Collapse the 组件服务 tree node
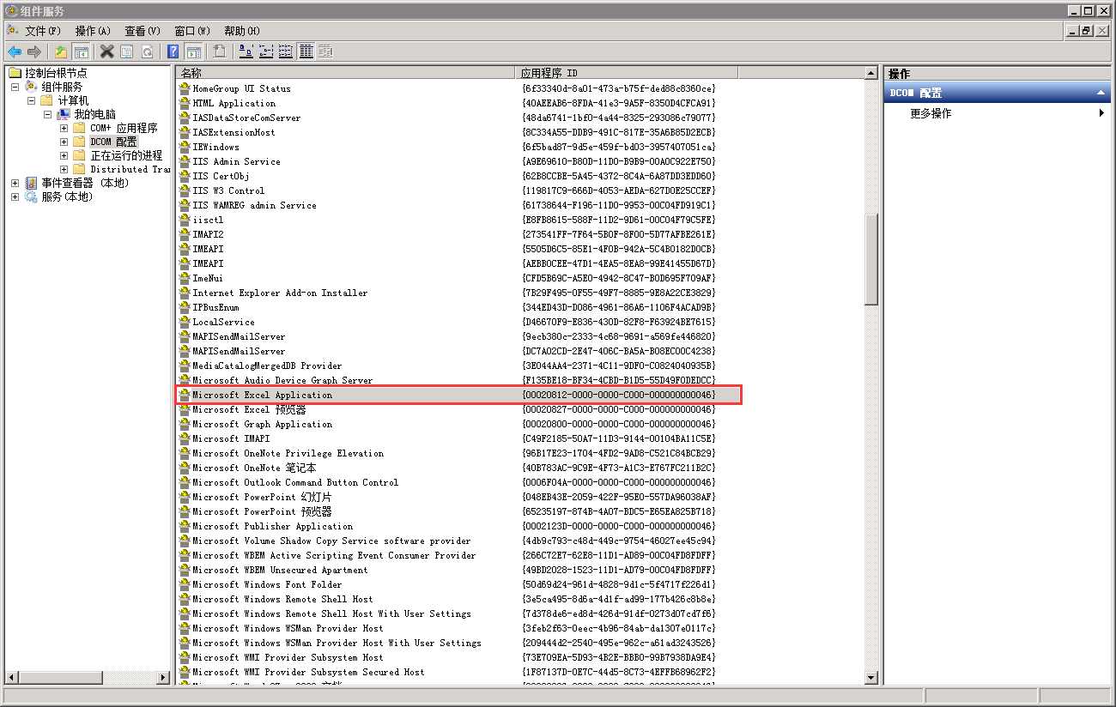This screenshot has height=707, width=1116. (x=15, y=87)
